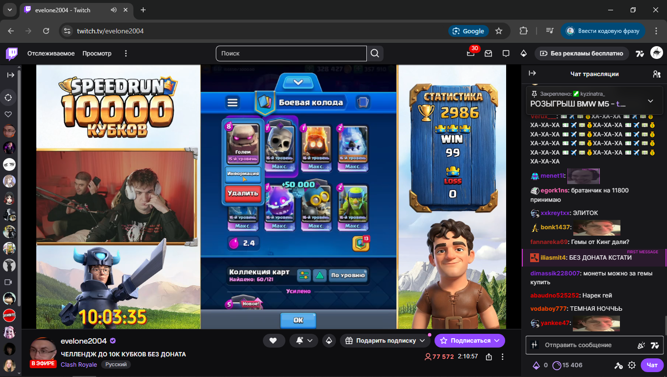667x377 pixels.
Task: Toggle follow with the heart button
Action: pos(273,341)
